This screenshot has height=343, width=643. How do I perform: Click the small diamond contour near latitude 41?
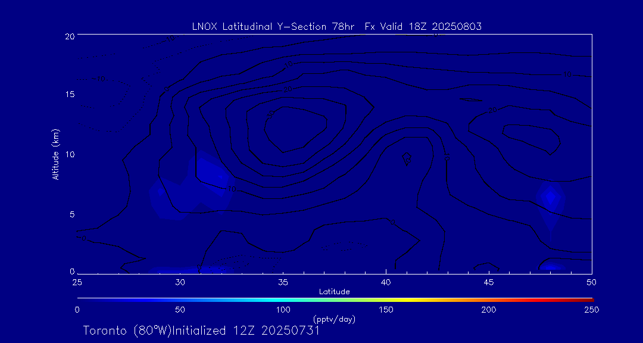tap(407, 158)
